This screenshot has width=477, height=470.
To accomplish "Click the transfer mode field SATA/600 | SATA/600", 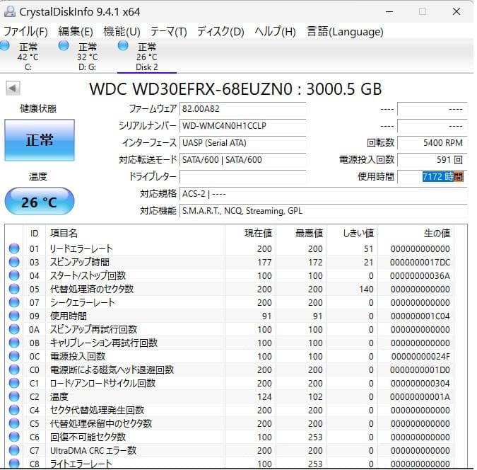I will [243, 160].
